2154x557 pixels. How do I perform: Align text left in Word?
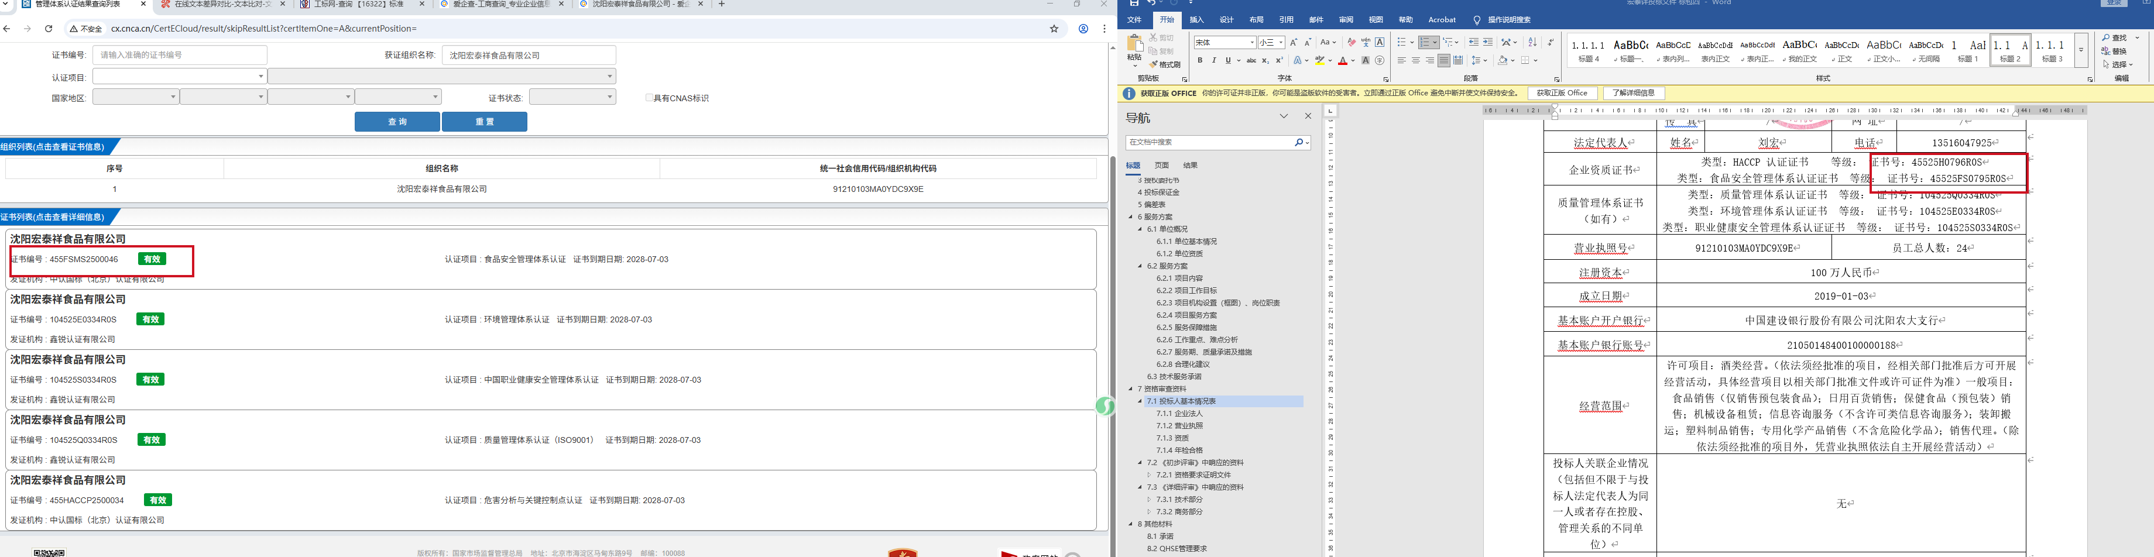[x=1401, y=60]
